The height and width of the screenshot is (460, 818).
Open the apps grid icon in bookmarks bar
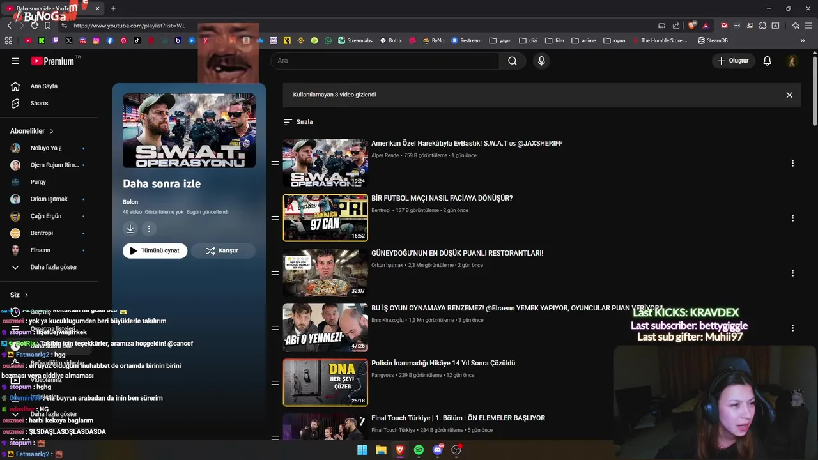click(x=8, y=40)
